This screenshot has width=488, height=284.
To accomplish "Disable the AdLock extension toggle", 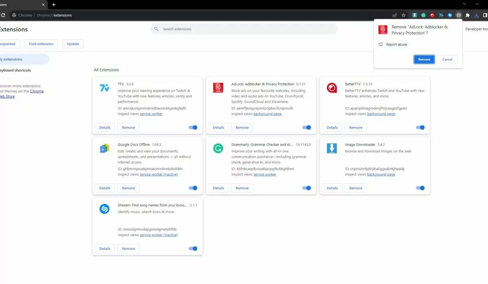I will point(307,127).
